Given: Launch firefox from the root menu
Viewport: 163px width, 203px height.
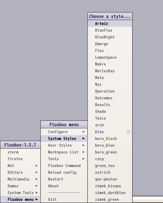Looking at the screenshot, I should (20, 159).
